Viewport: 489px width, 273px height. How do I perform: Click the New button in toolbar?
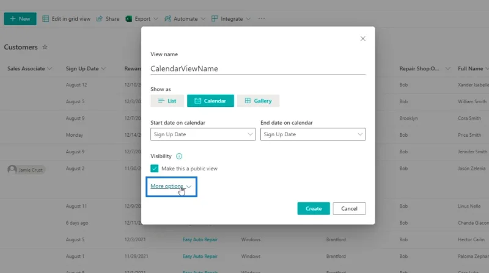click(20, 19)
